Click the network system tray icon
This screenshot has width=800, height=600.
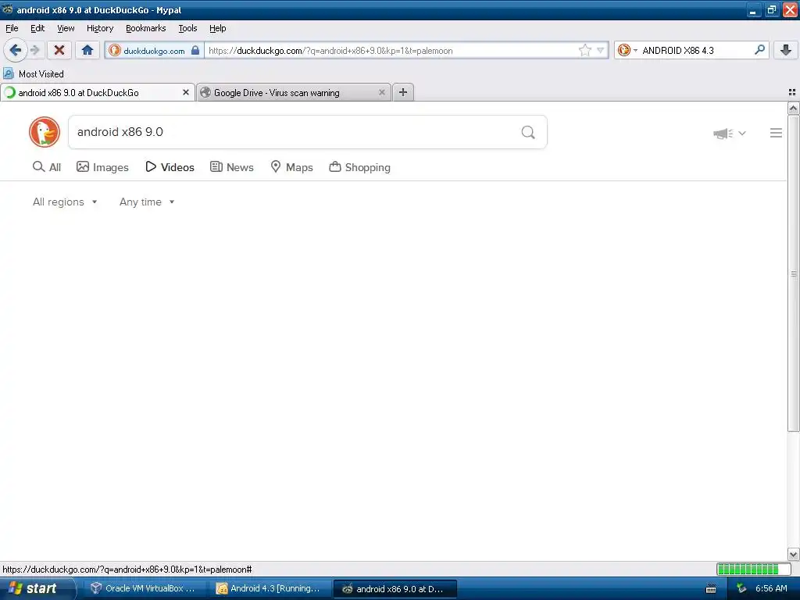(742, 589)
